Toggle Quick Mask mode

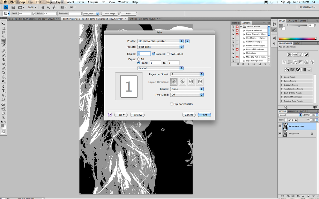(x=3, y=132)
